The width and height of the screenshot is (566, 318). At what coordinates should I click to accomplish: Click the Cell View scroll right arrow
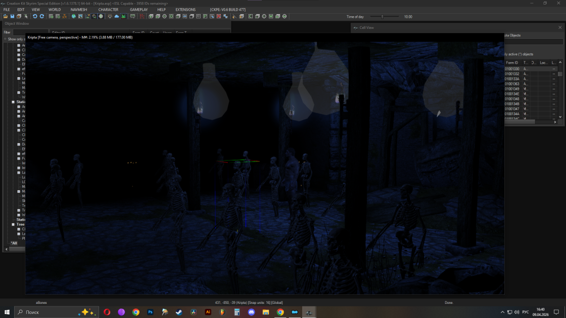[x=555, y=122]
